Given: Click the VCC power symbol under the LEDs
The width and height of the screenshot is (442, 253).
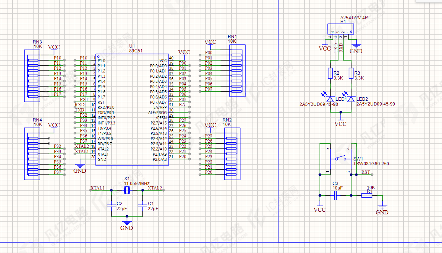Looking at the screenshot, I should coord(340,121).
